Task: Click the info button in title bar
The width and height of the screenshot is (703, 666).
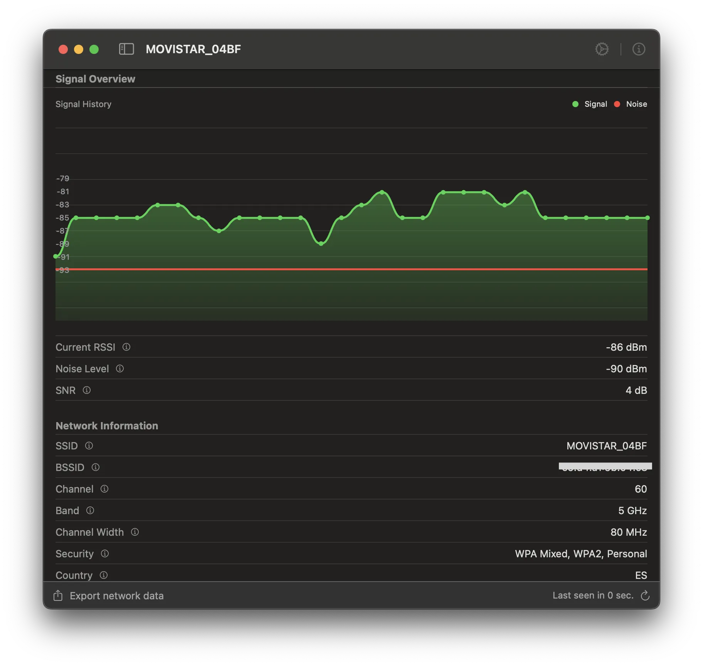Action: [639, 49]
